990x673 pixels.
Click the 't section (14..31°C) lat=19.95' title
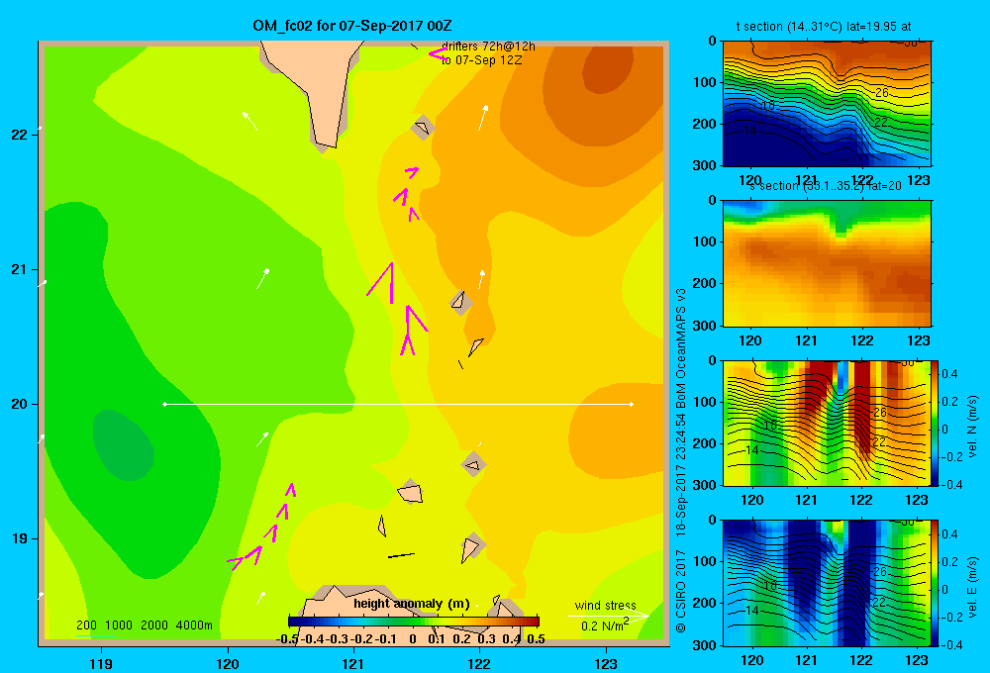tap(824, 27)
